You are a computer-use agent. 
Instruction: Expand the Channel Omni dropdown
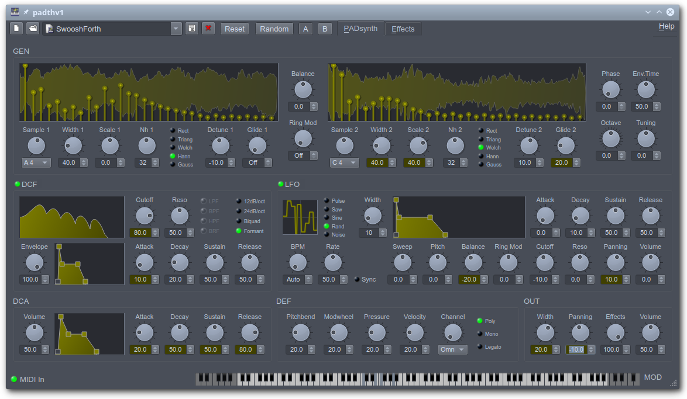[x=453, y=349]
